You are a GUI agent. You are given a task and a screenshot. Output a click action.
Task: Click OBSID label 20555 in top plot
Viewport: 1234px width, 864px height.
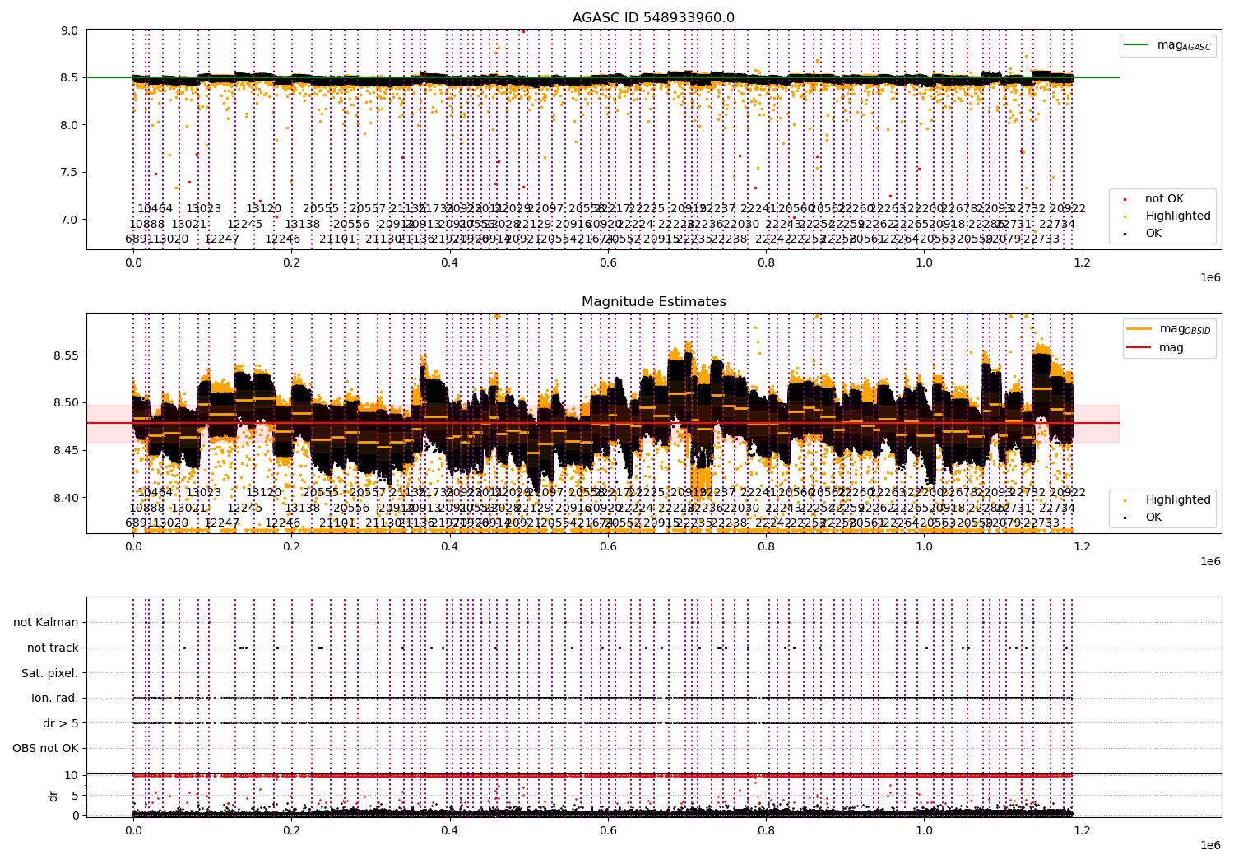click(x=321, y=209)
